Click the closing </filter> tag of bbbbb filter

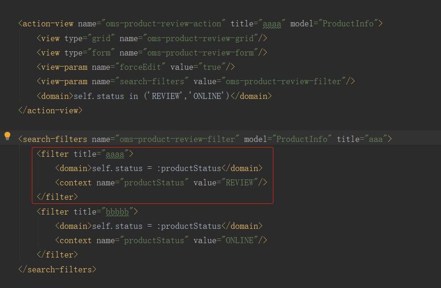click(57, 255)
